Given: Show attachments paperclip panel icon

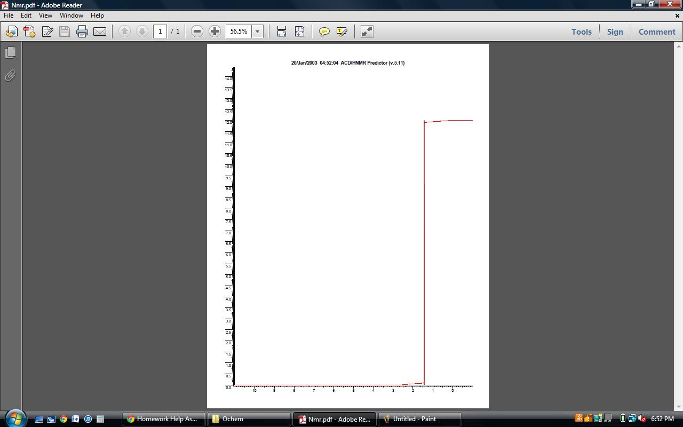Looking at the screenshot, I should pos(10,75).
